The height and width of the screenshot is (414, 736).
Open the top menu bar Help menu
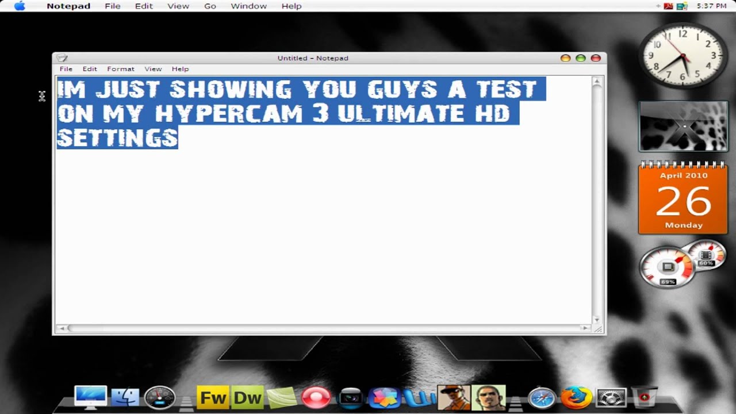point(292,6)
